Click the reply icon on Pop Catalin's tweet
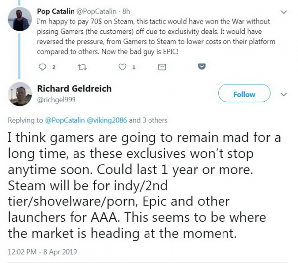298x263 pixels. pyautogui.click(x=41, y=66)
